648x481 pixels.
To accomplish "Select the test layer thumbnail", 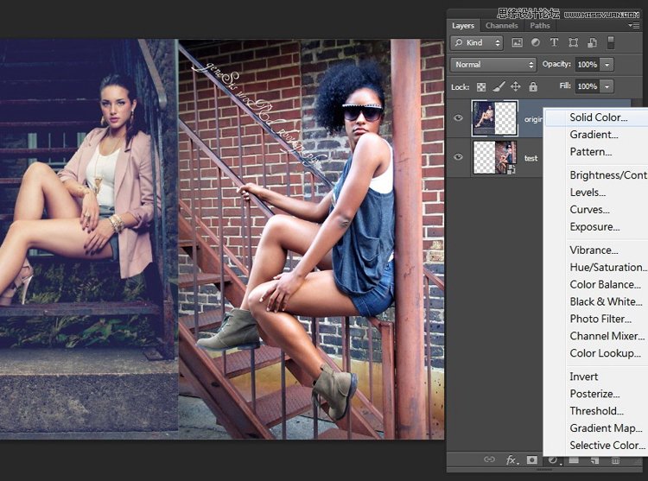I will pos(495,158).
